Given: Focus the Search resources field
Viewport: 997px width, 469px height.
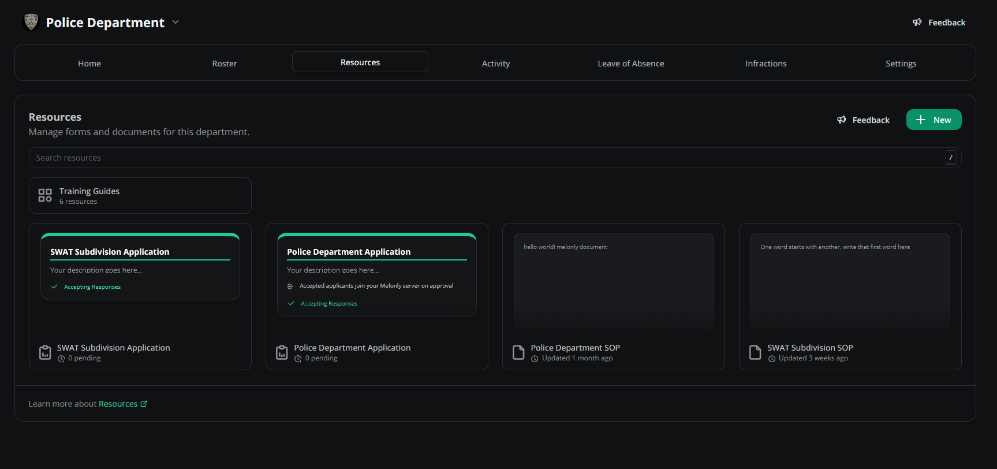Looking at the screenshot, I should pos(485,158).
